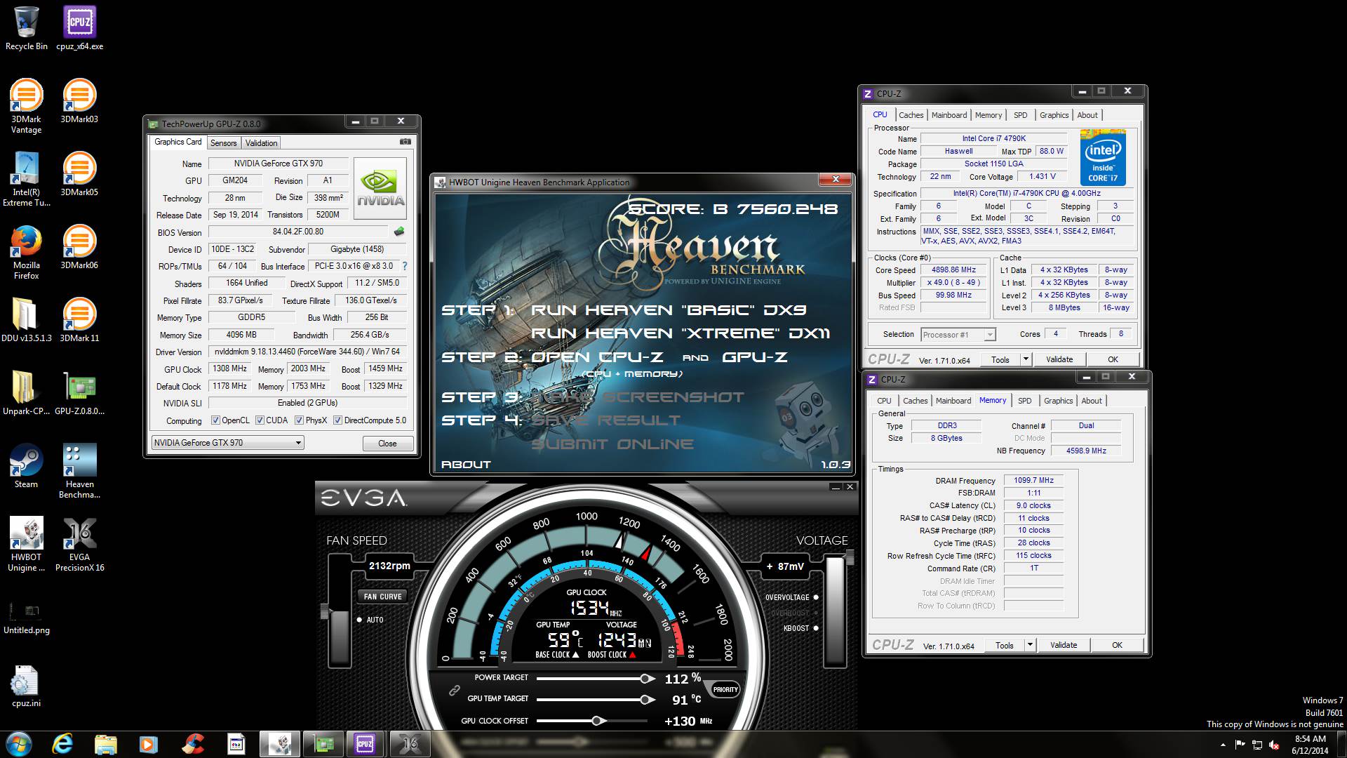
Task: Open the Windows Start button
Action: (18, 744)
